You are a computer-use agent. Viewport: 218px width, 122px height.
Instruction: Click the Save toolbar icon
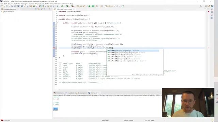click(x=12, y=6)
